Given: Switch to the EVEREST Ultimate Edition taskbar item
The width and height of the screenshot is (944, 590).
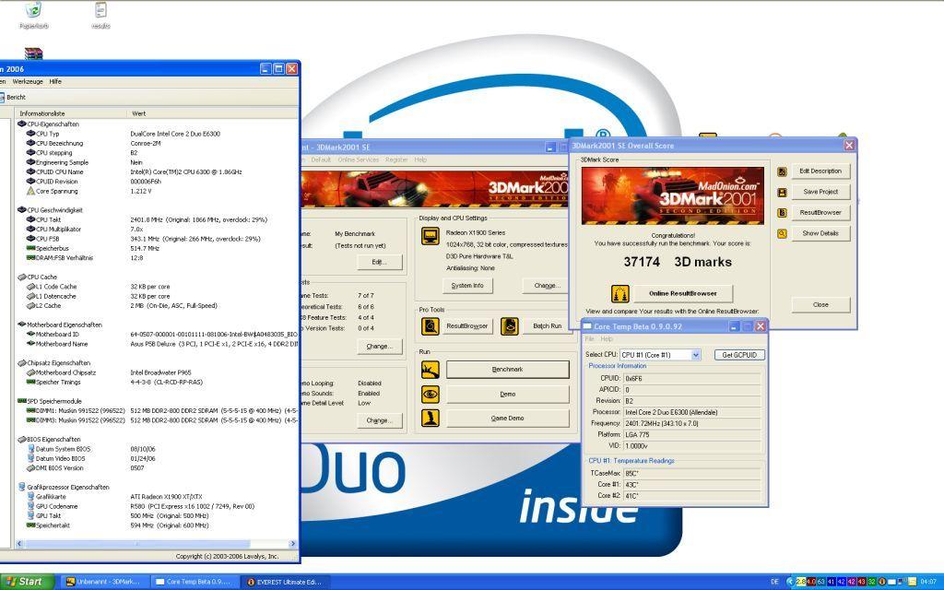Looking at the screenshot, I should pyautogui.click(x=284, y=582).
